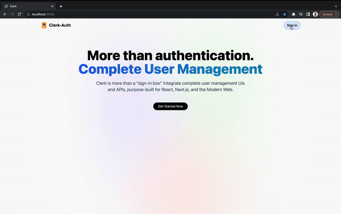Click the share page icon
This screenshot has width=341, height=214.
(277, 14)
